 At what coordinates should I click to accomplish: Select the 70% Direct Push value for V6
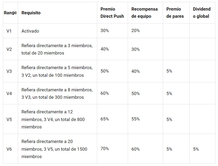105,149
